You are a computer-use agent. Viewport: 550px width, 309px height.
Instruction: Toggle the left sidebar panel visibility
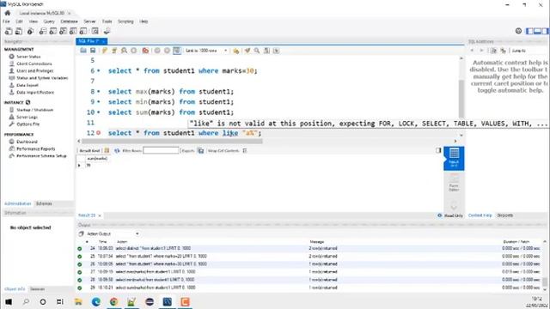[x=529, y=31]
